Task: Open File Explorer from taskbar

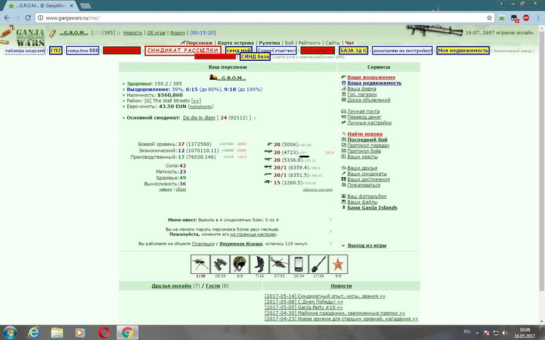Action: 57,333
